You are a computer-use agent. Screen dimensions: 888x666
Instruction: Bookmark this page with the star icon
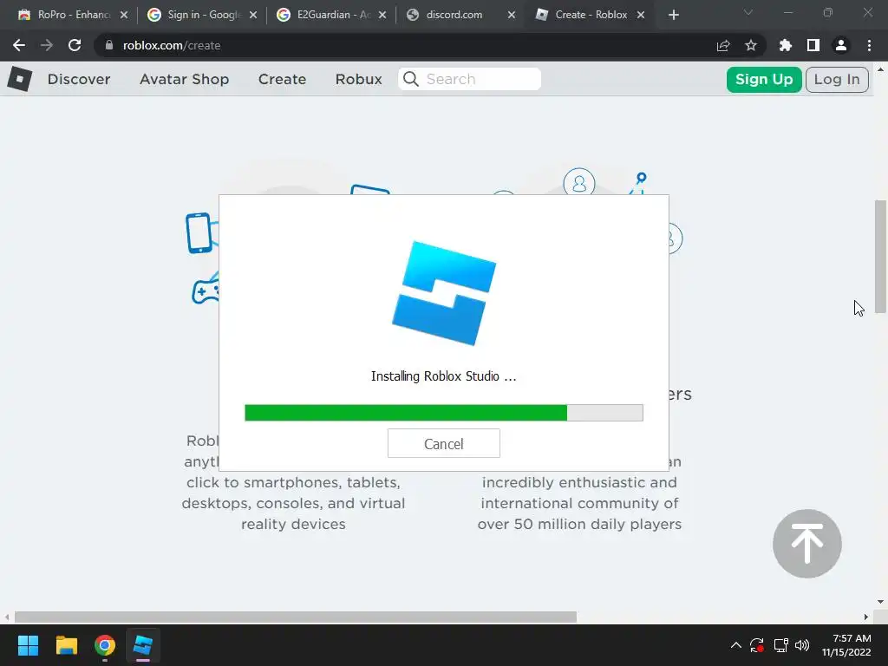click(751, 45)
